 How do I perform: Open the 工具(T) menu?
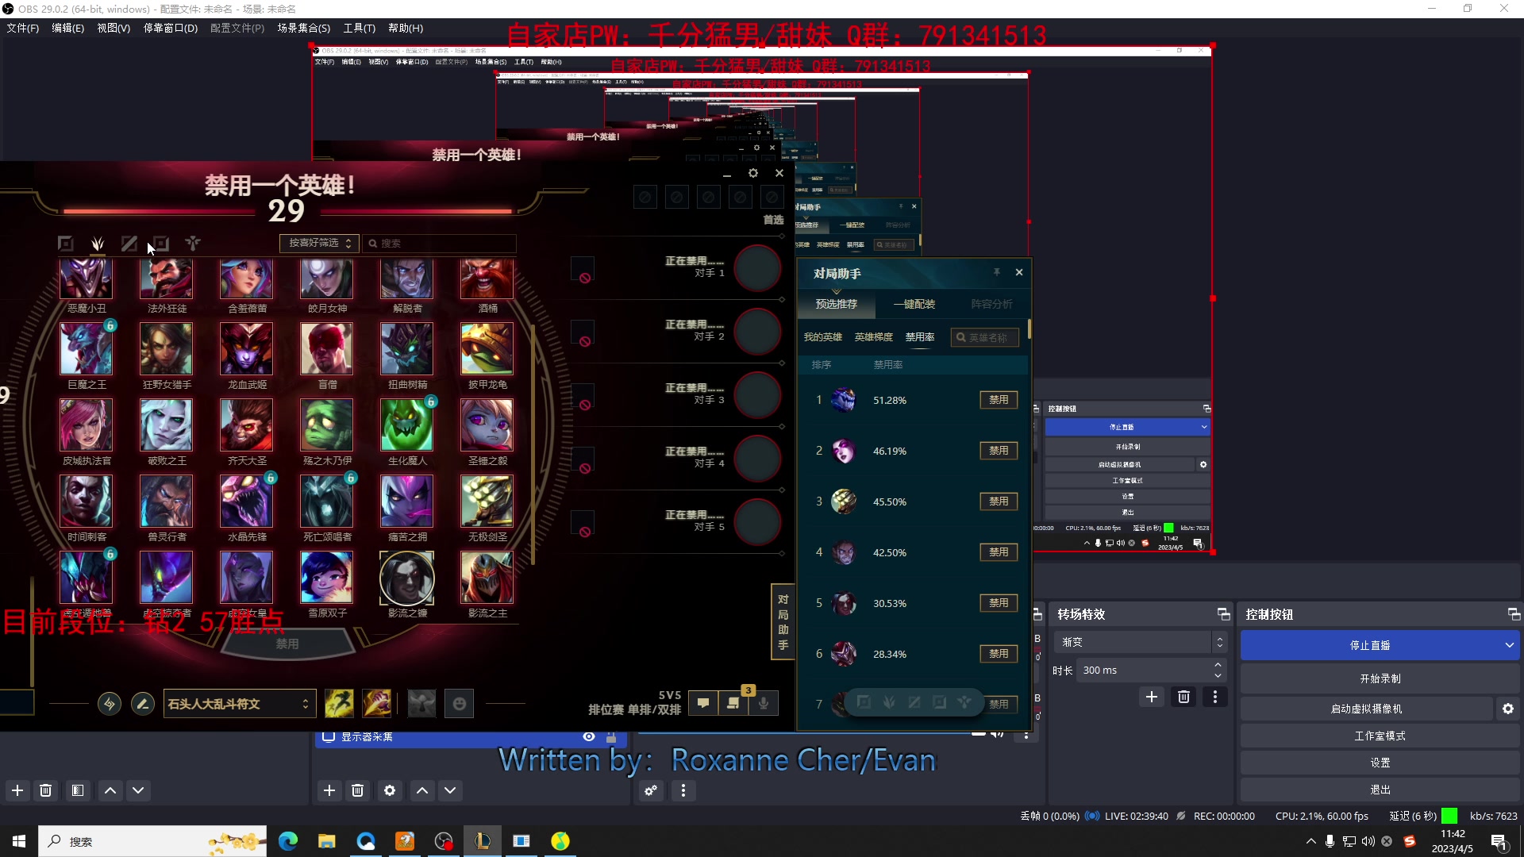pos(360,28)
